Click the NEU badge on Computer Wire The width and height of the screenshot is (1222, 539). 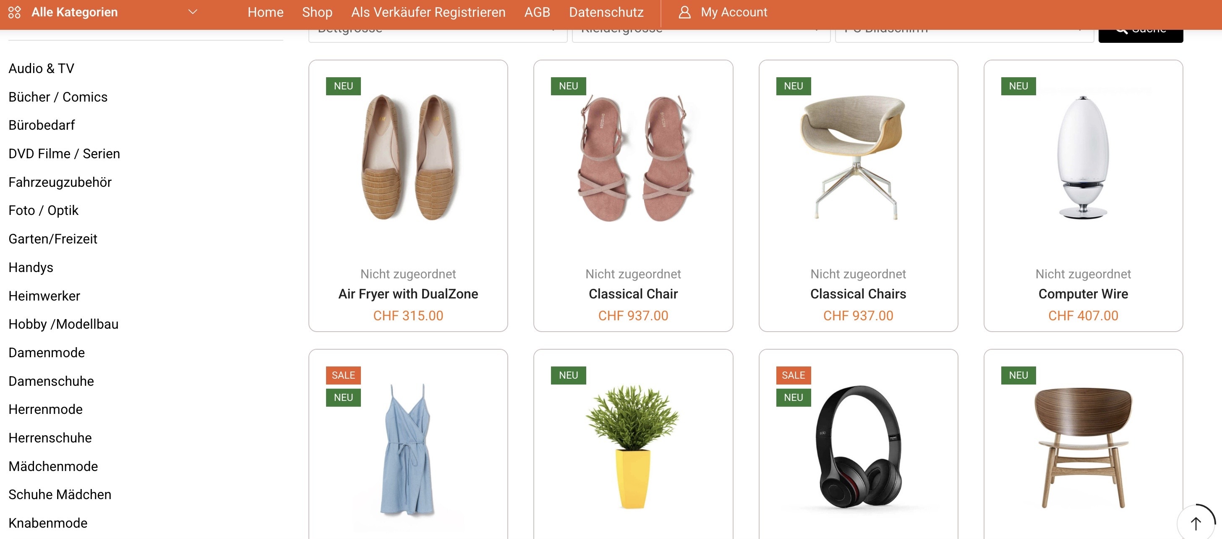(1018, 86)
